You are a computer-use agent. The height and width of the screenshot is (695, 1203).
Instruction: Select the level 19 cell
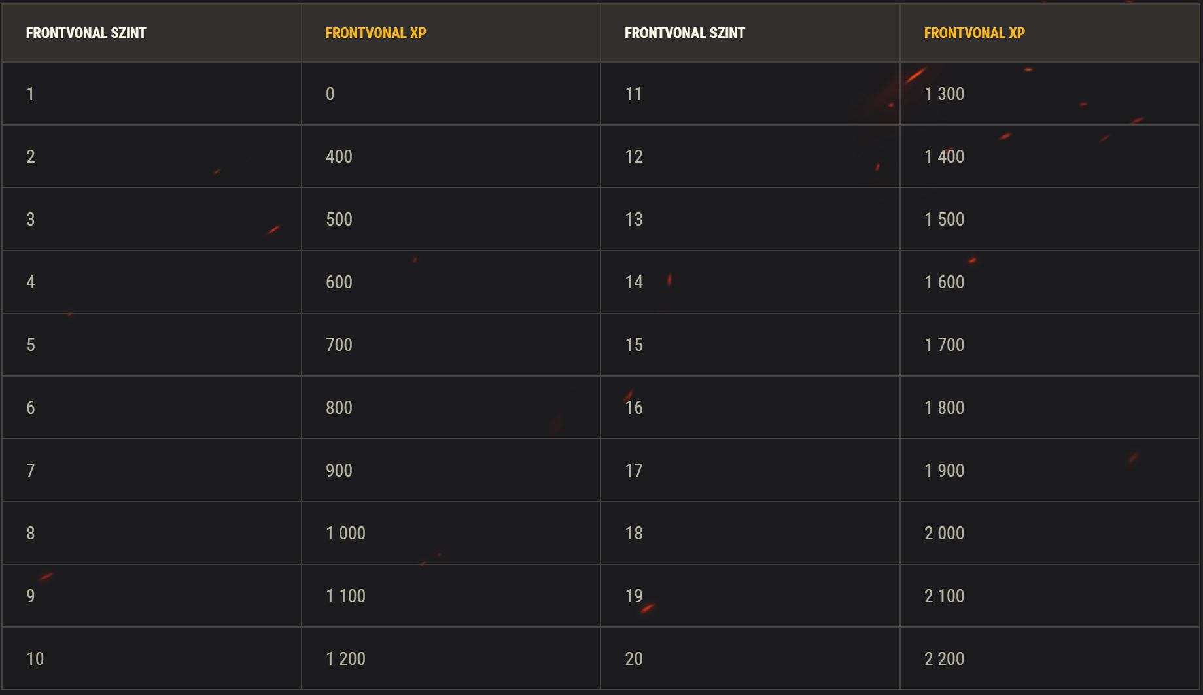pyautogui.click(x=750, y=596)
